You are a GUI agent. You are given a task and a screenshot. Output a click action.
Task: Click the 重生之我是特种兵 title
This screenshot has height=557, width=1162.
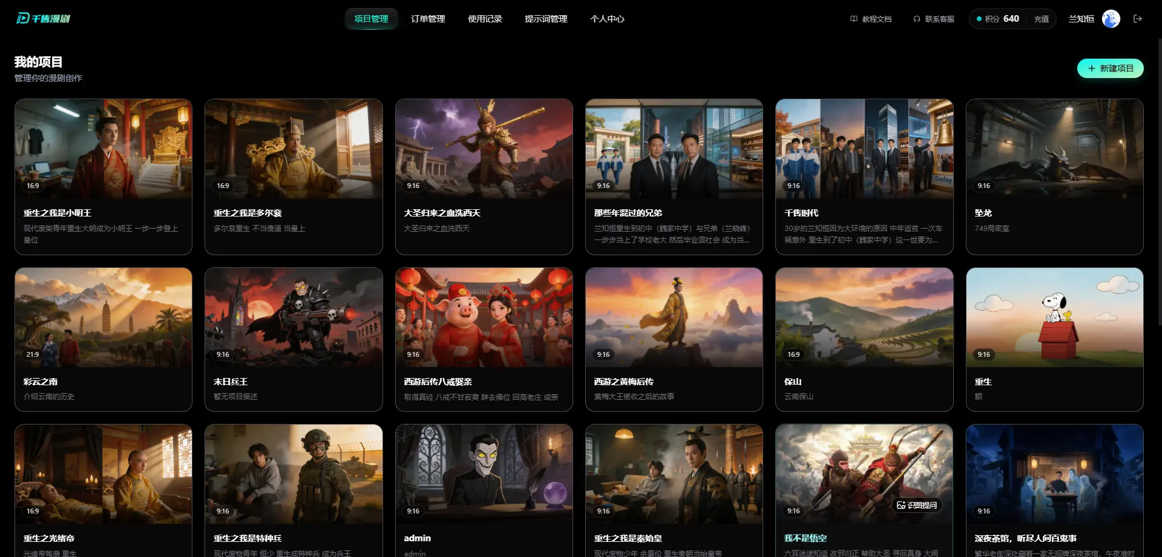pos(248,538)
